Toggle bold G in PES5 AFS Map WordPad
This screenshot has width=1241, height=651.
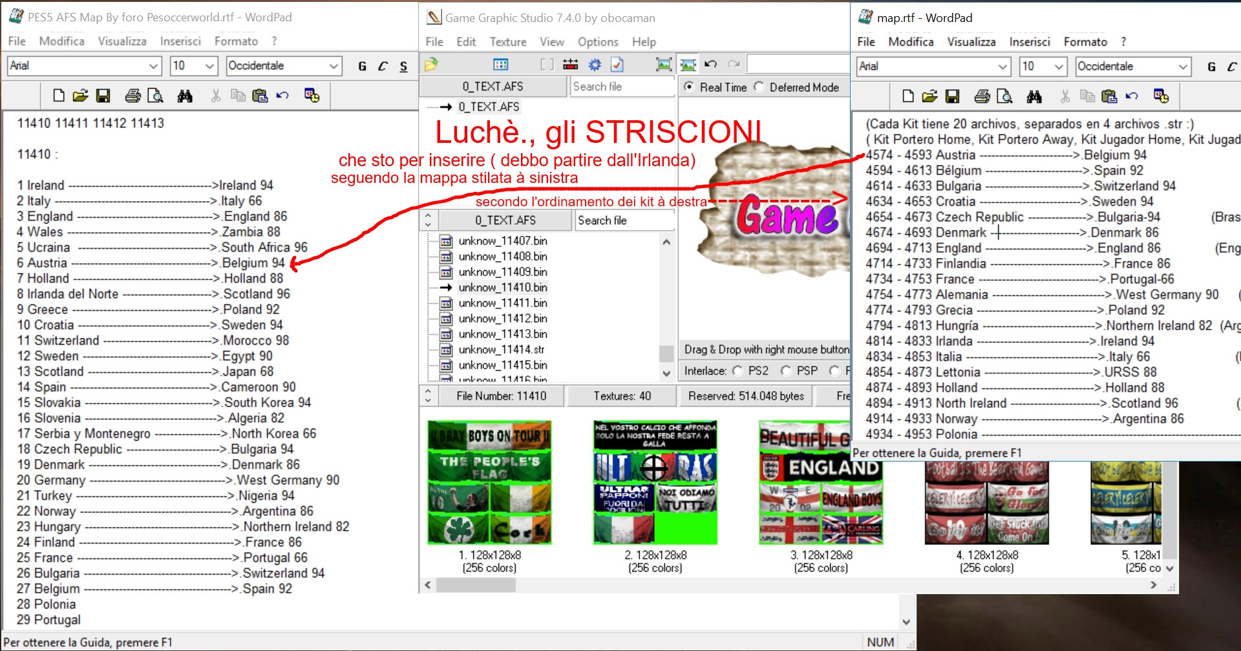[362, 66]
